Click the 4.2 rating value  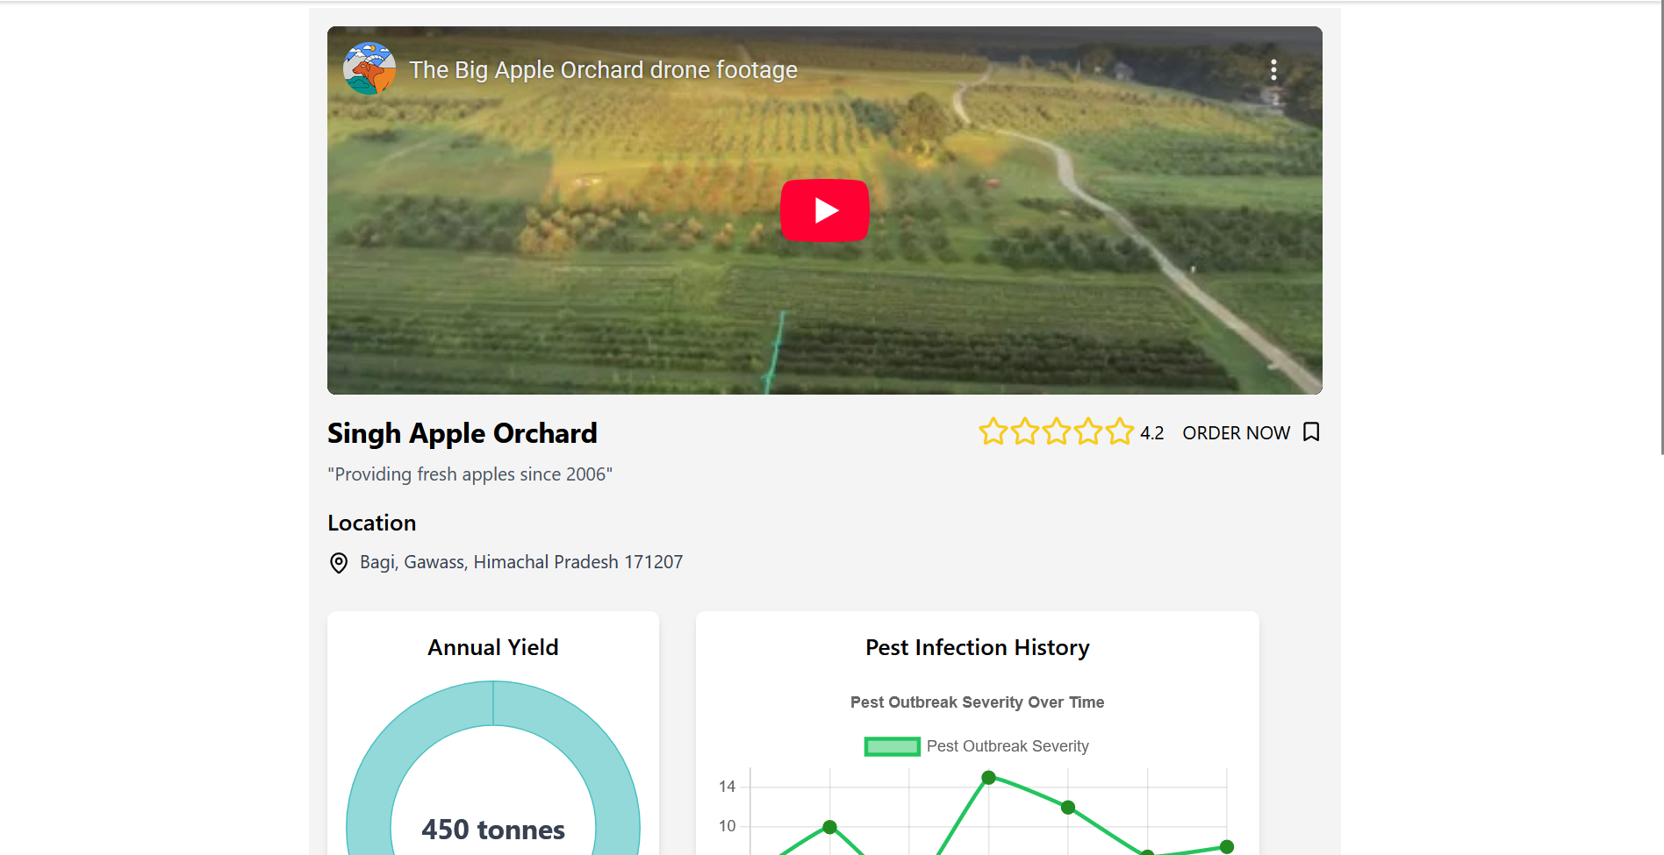(x=1151, y=433)
